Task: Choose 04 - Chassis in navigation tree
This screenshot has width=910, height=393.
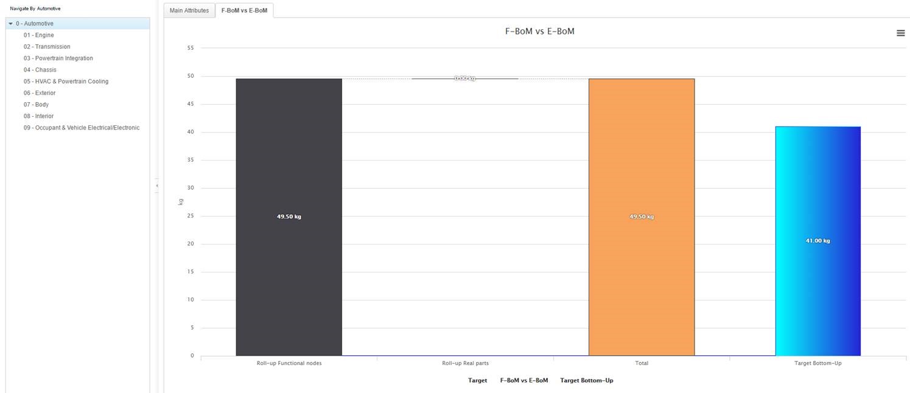Action: (x=40, y=70)
